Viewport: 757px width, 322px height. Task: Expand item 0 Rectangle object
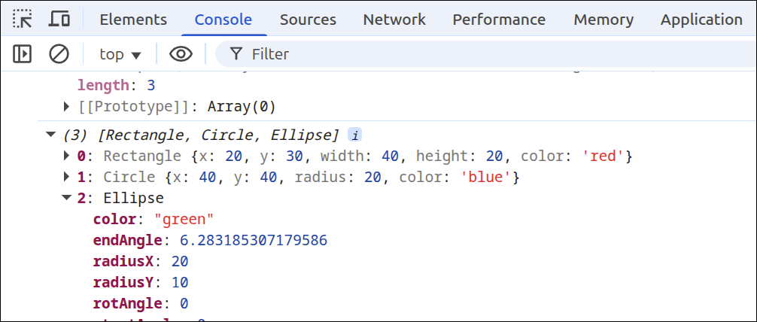point(67,156)
